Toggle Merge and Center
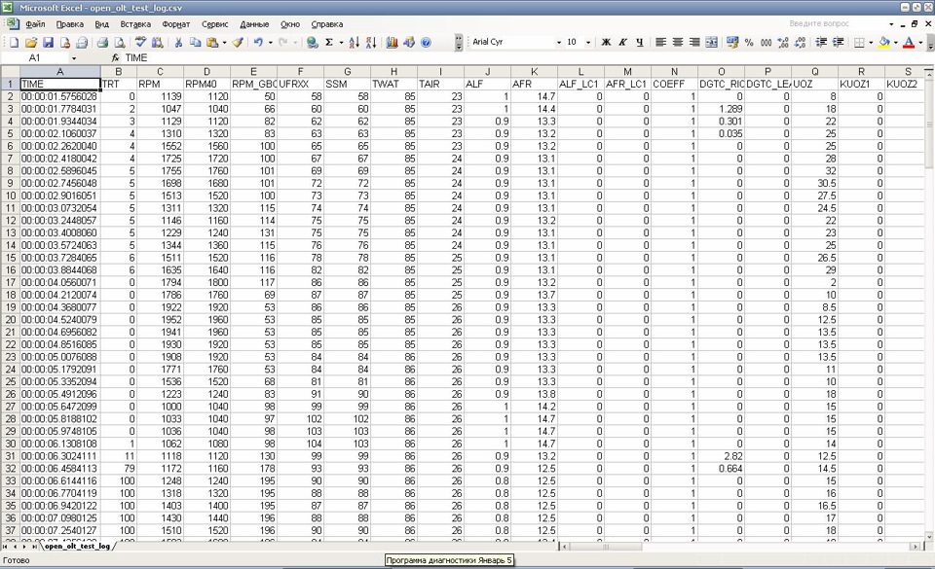Image resolution: width=935 pixels, height=569 pixels. point(711,42)
